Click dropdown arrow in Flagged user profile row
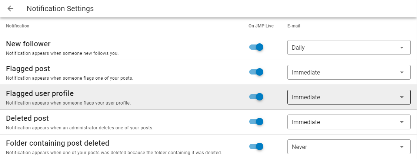 (402, 97)
